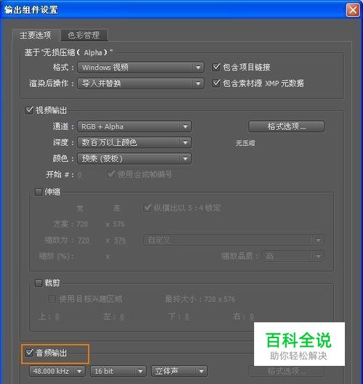Toggle the 音频输出 checkbox
363x384 pixels.
tap(29, 353)
